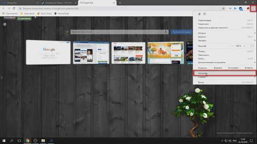Expand the История submenu arrow

[255, 33]
